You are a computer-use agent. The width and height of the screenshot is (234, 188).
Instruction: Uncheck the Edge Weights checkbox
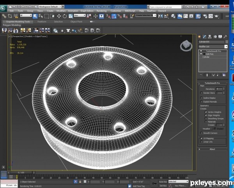[x=206, y=115]
